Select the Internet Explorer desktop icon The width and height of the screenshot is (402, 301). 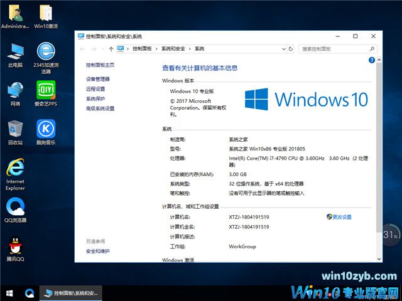coord(15,174)
